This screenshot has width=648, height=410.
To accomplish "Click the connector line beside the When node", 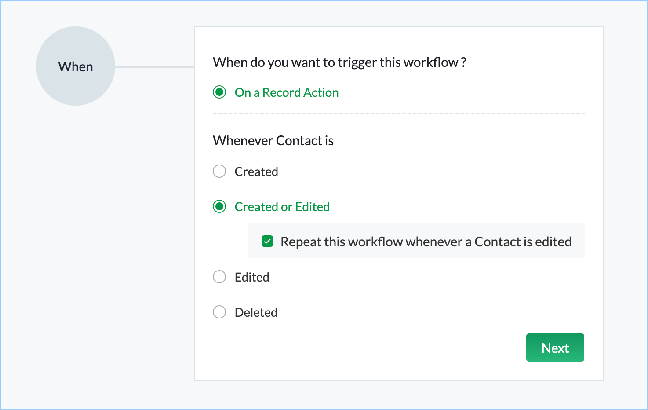I will pyautogui.click(x=155, y=67).
